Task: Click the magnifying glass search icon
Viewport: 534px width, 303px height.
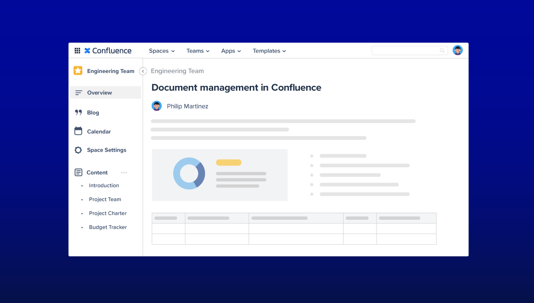Action: pyautogui.click(x=441, y=50)
